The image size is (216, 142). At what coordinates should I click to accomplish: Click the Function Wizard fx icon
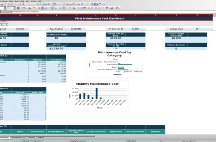(x=4, y=12)
